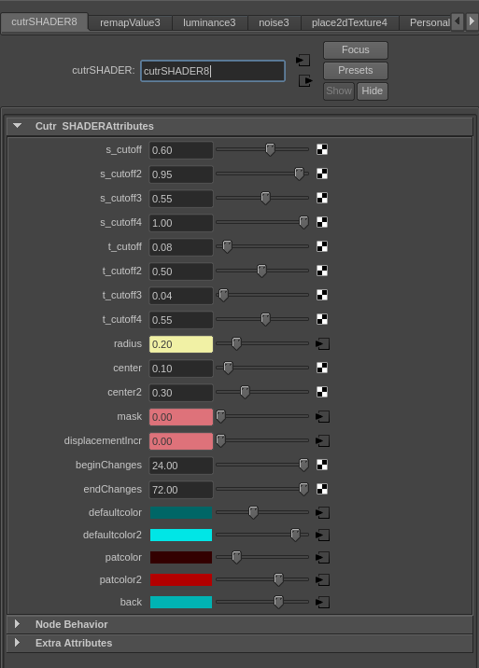Image resolution: width=479 pixels, height=668 pixels.
Task: Click the center slider handle
Action: (x=228, y=368)
